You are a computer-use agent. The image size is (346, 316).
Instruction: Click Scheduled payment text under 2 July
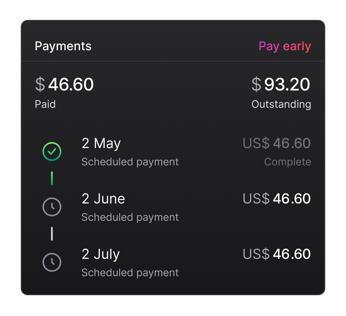coord(130,273)
